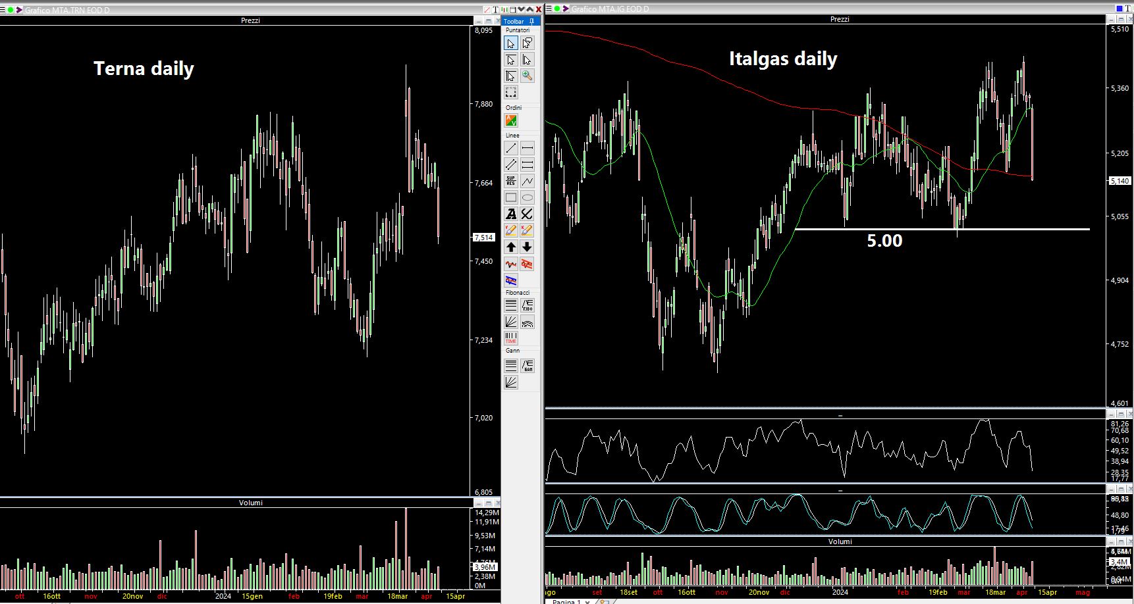Pick the diagonal trend line tool

click(x=511, y=148)
